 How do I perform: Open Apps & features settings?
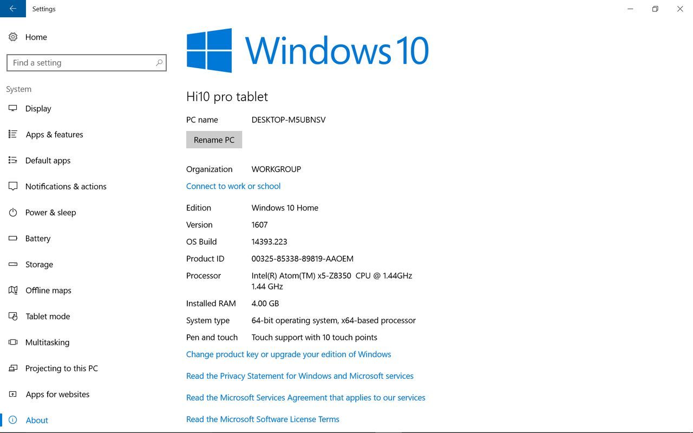point(54,134)
